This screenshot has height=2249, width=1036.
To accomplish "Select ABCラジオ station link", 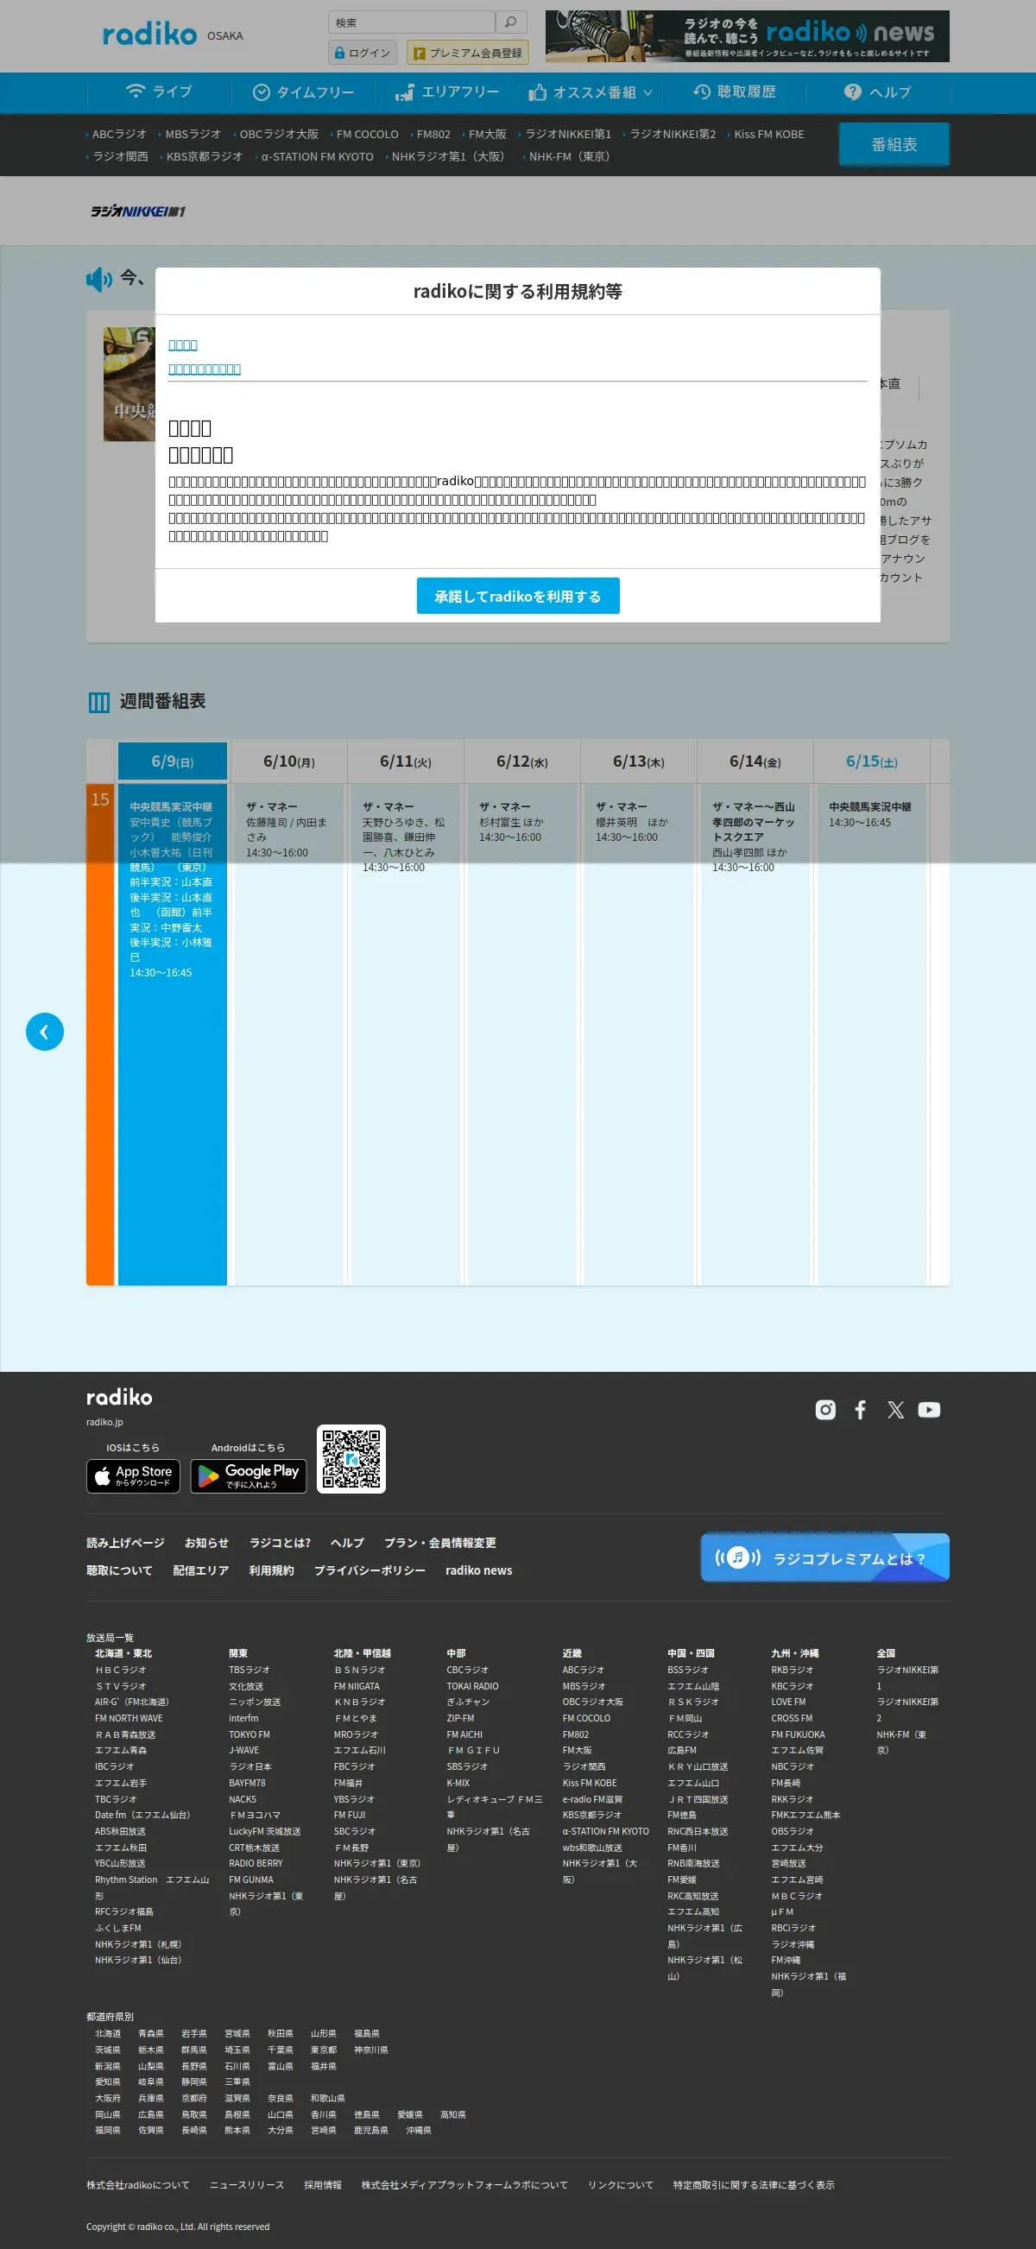I will (x=118, y=135).
